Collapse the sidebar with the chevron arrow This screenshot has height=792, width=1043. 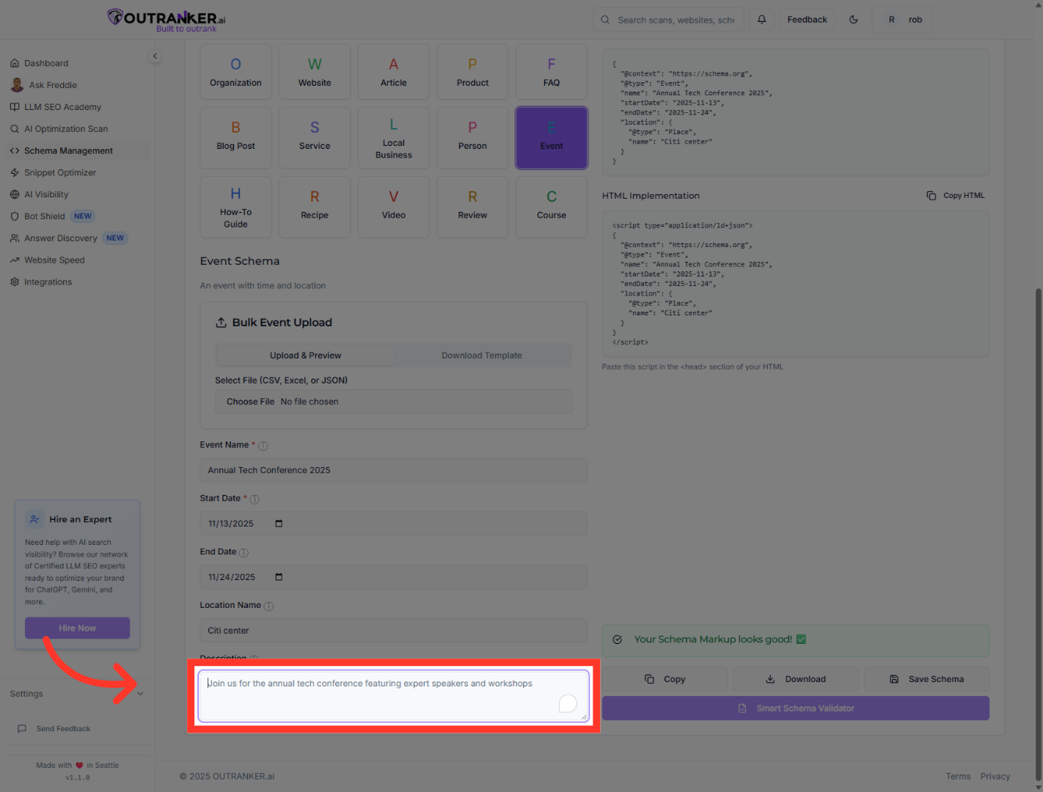tap(155, 56)
